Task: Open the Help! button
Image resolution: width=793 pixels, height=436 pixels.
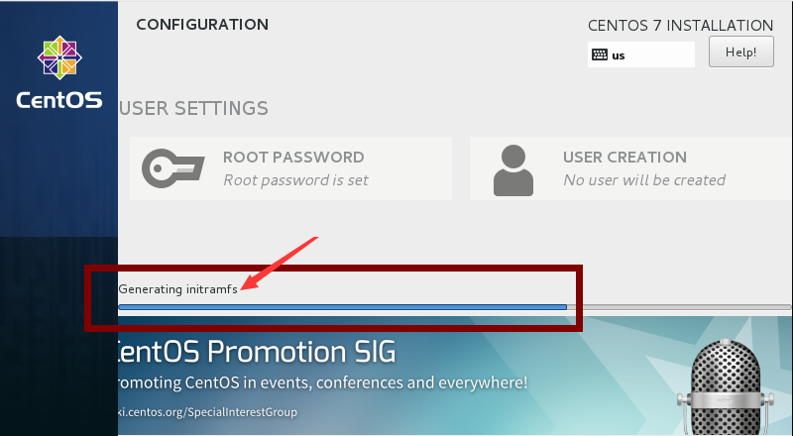Action: 740,52
